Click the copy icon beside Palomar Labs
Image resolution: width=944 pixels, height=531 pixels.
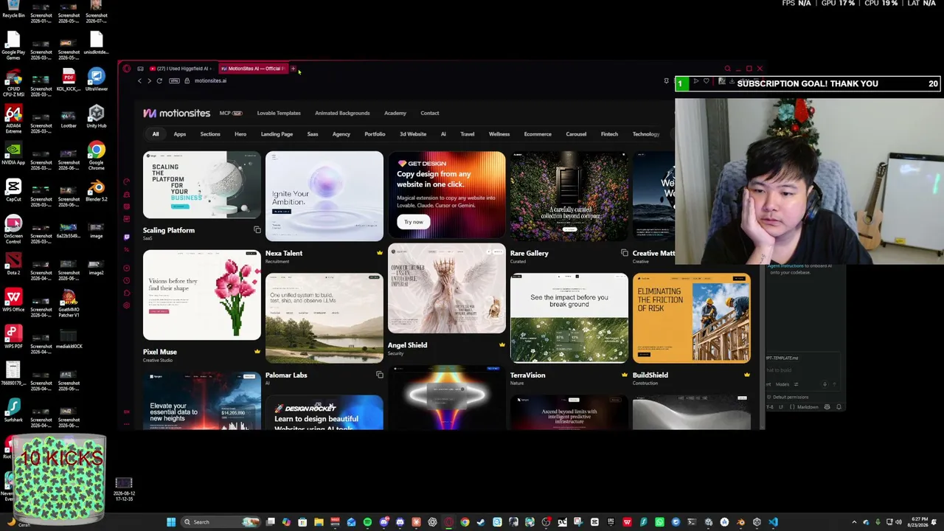[379, 375]
